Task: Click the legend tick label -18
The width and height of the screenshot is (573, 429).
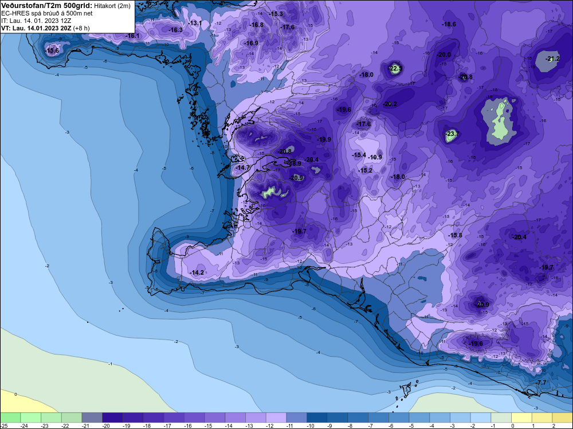Action: pyautogui.click(x=147, y=426)
